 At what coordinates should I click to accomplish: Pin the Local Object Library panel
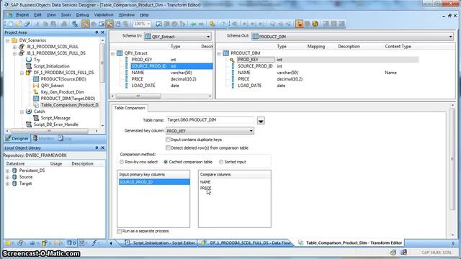[x=97, y=147]
